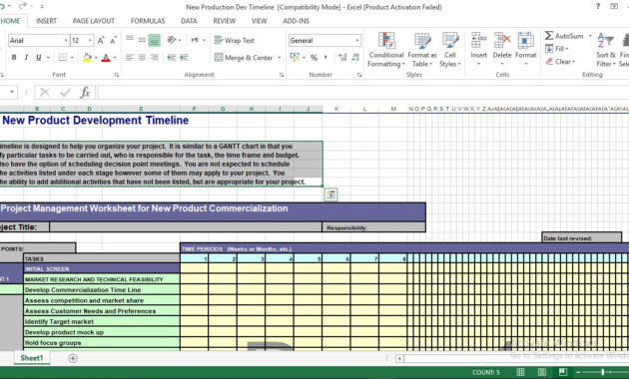Increase the indent

(184, 58)
